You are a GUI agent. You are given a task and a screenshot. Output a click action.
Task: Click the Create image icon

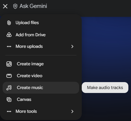(9, 64)
